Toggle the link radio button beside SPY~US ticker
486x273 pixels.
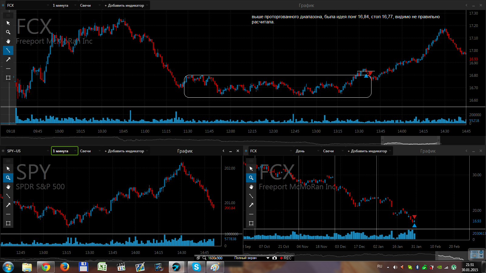pyautogui.click(x=3, y=151)
